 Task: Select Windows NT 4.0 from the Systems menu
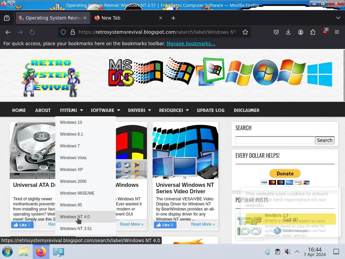[x=86, y=217]
